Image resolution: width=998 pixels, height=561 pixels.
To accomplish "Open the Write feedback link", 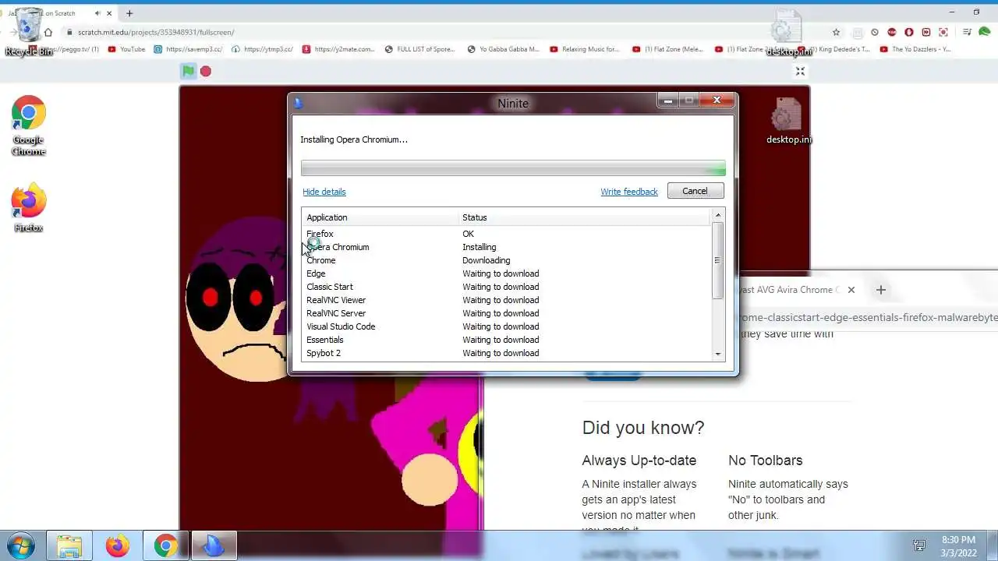I will tap(629, 192).
